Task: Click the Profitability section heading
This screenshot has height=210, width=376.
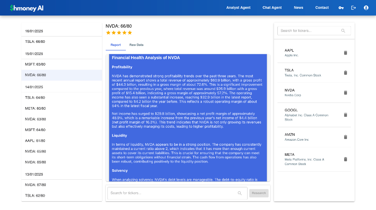Action: point(122,67)
